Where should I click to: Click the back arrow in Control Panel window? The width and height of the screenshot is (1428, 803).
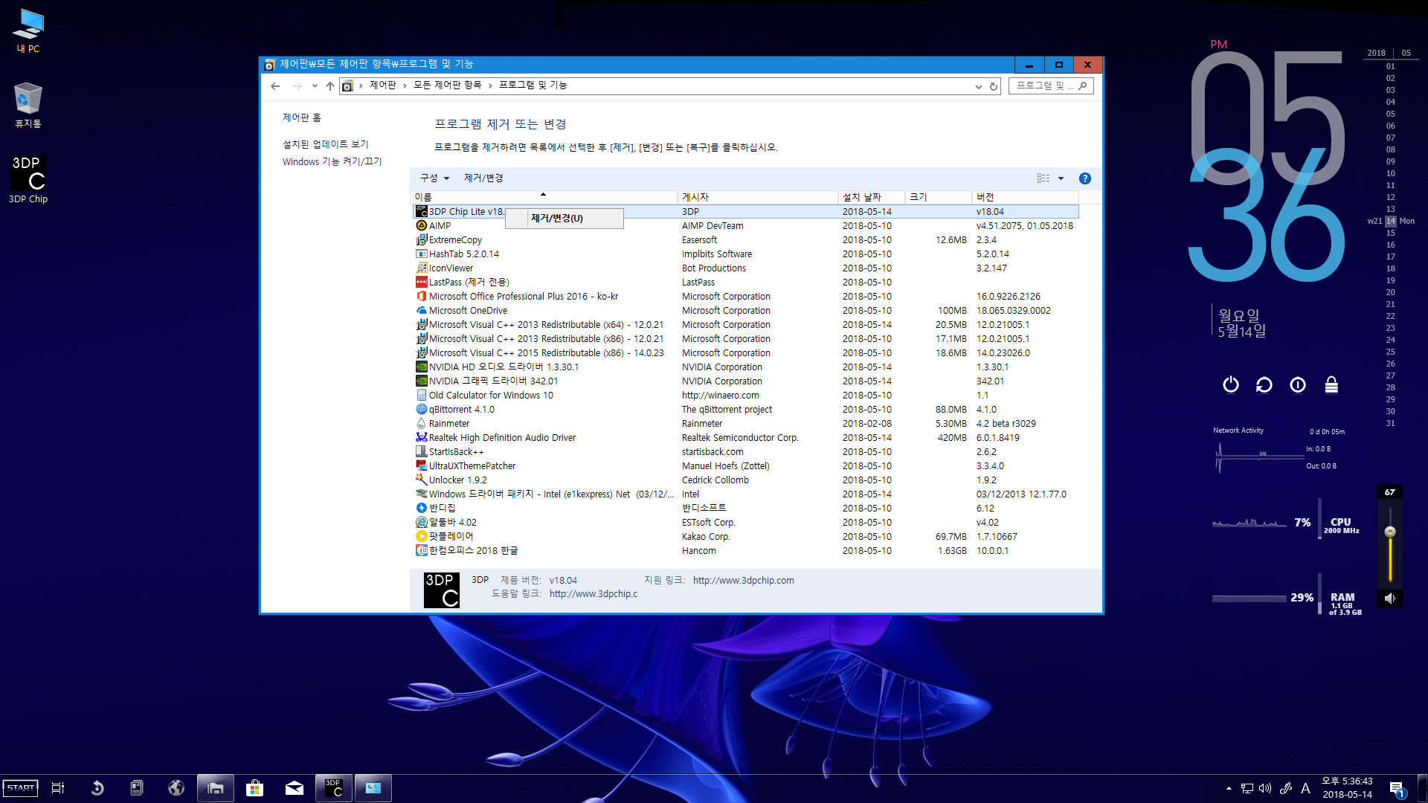tap(275, 86)
